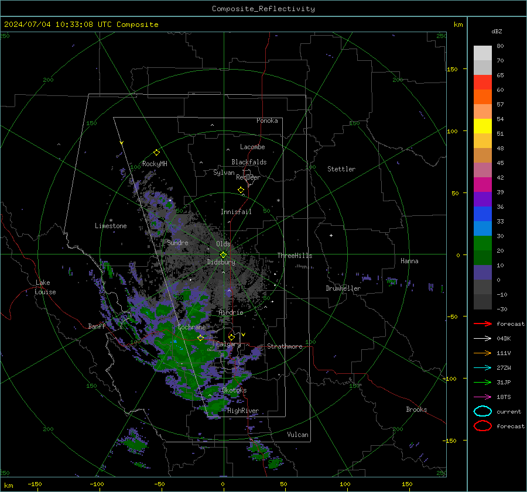Click the Innisfail label
527x492 pixels.
(236, 212)
